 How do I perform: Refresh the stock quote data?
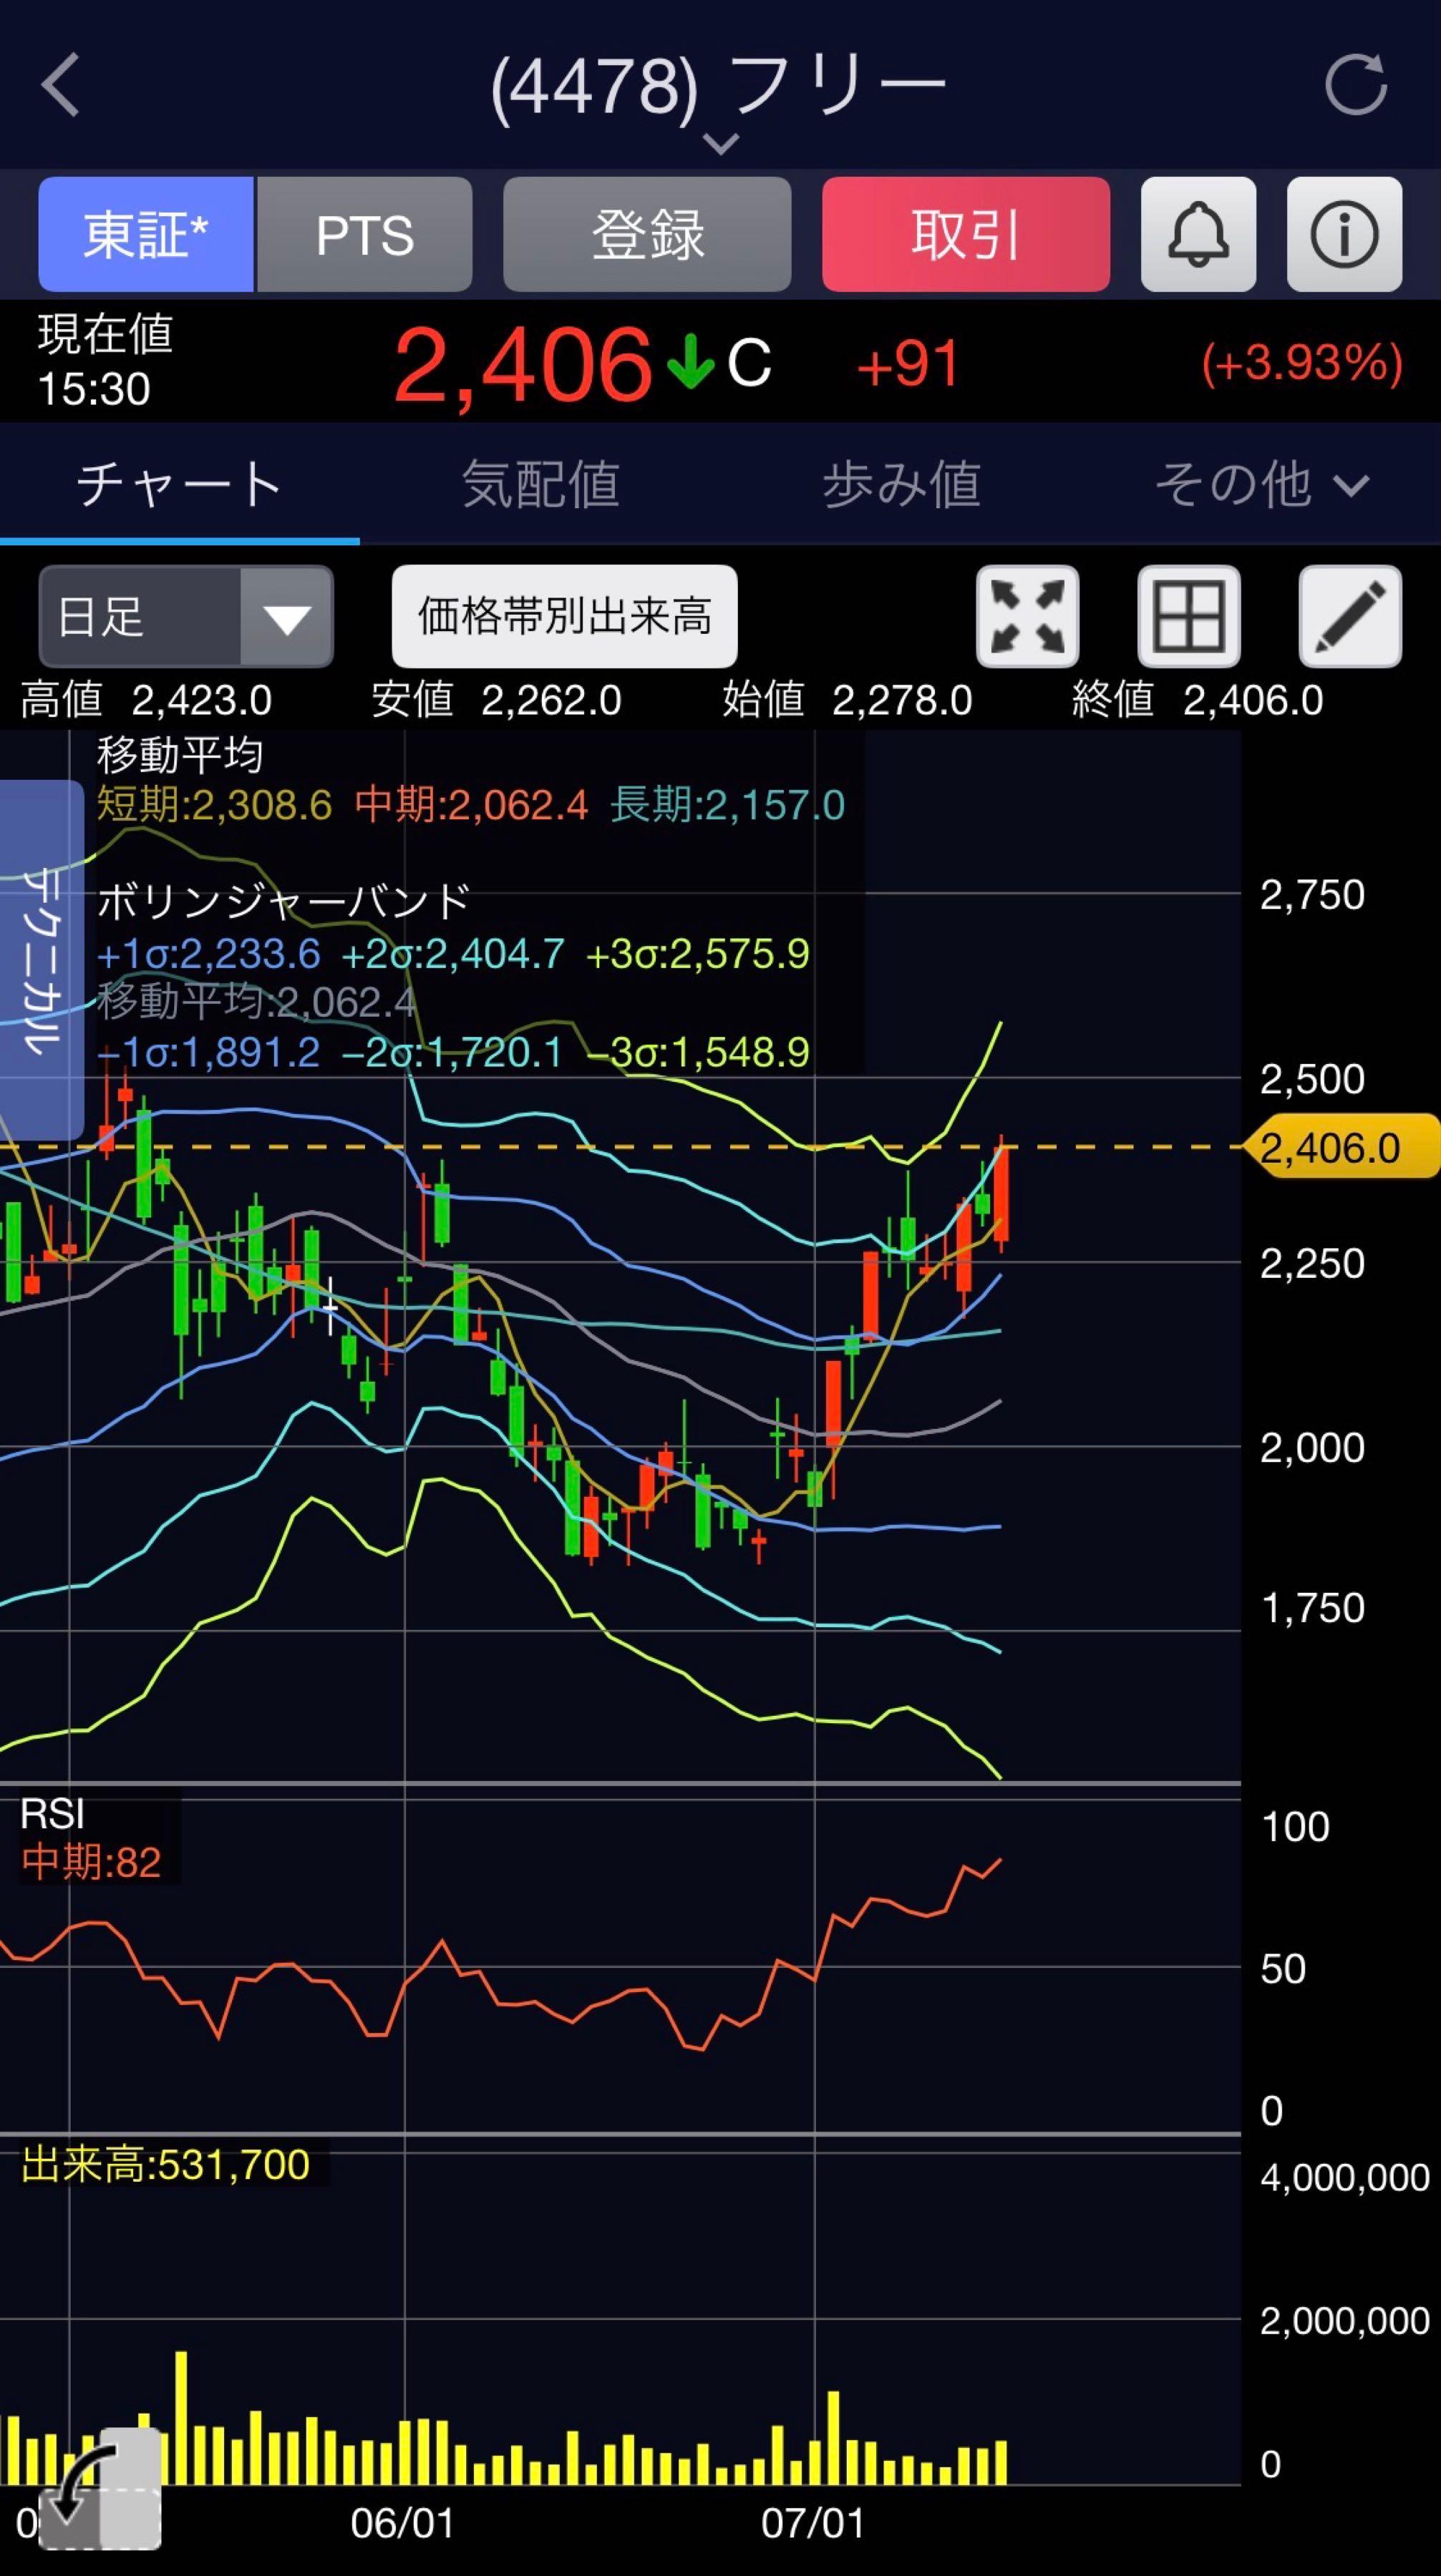coord(1356,85)
